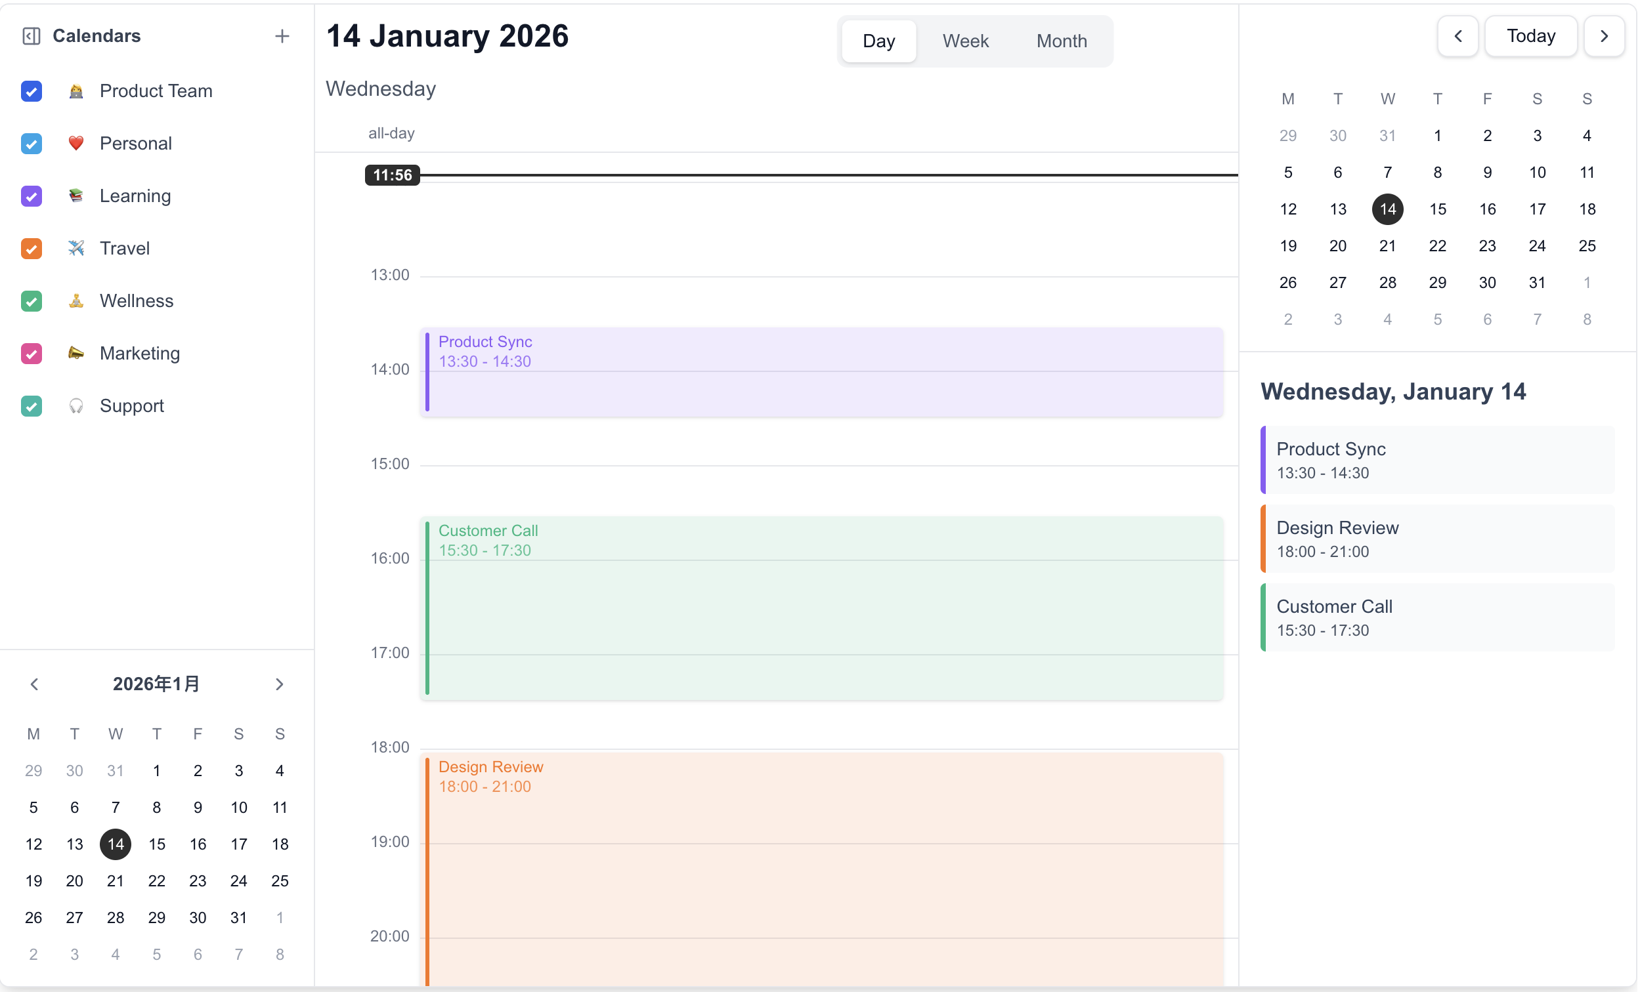The width and height of the screenshot is (1640, 992).
Task: Click the airplane icon for Travel calendar
Action: point(76,248)
